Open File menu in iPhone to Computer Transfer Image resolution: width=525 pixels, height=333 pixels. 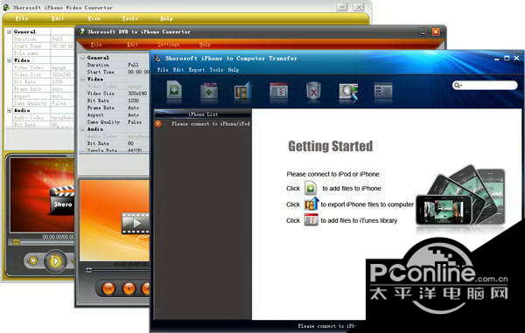(163, 70)
